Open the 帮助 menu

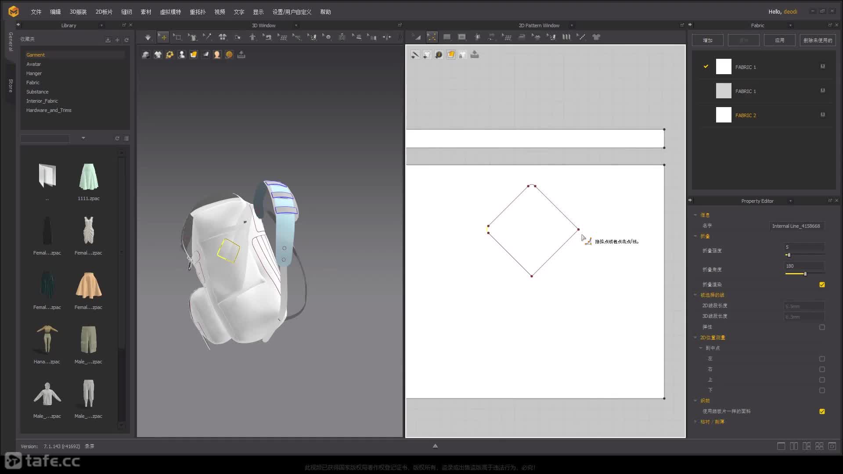click(x=325, y=12)
